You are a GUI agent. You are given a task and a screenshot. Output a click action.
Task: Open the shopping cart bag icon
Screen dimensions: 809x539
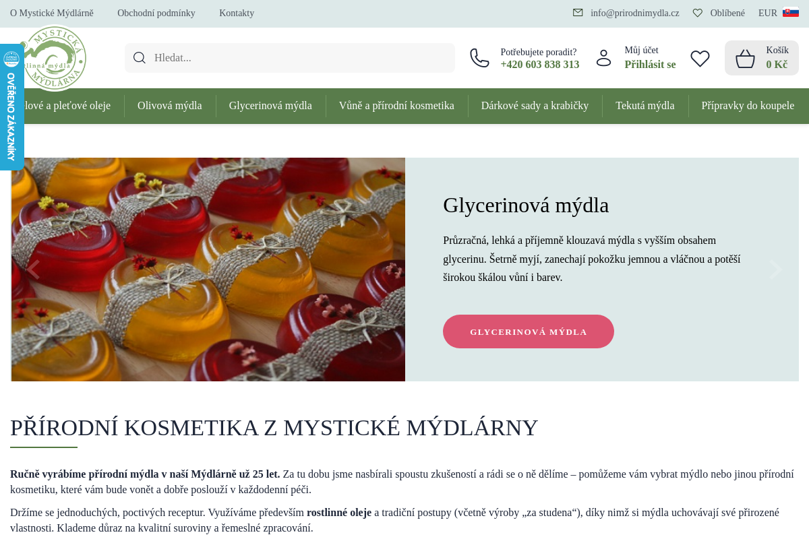pos(746,58)
